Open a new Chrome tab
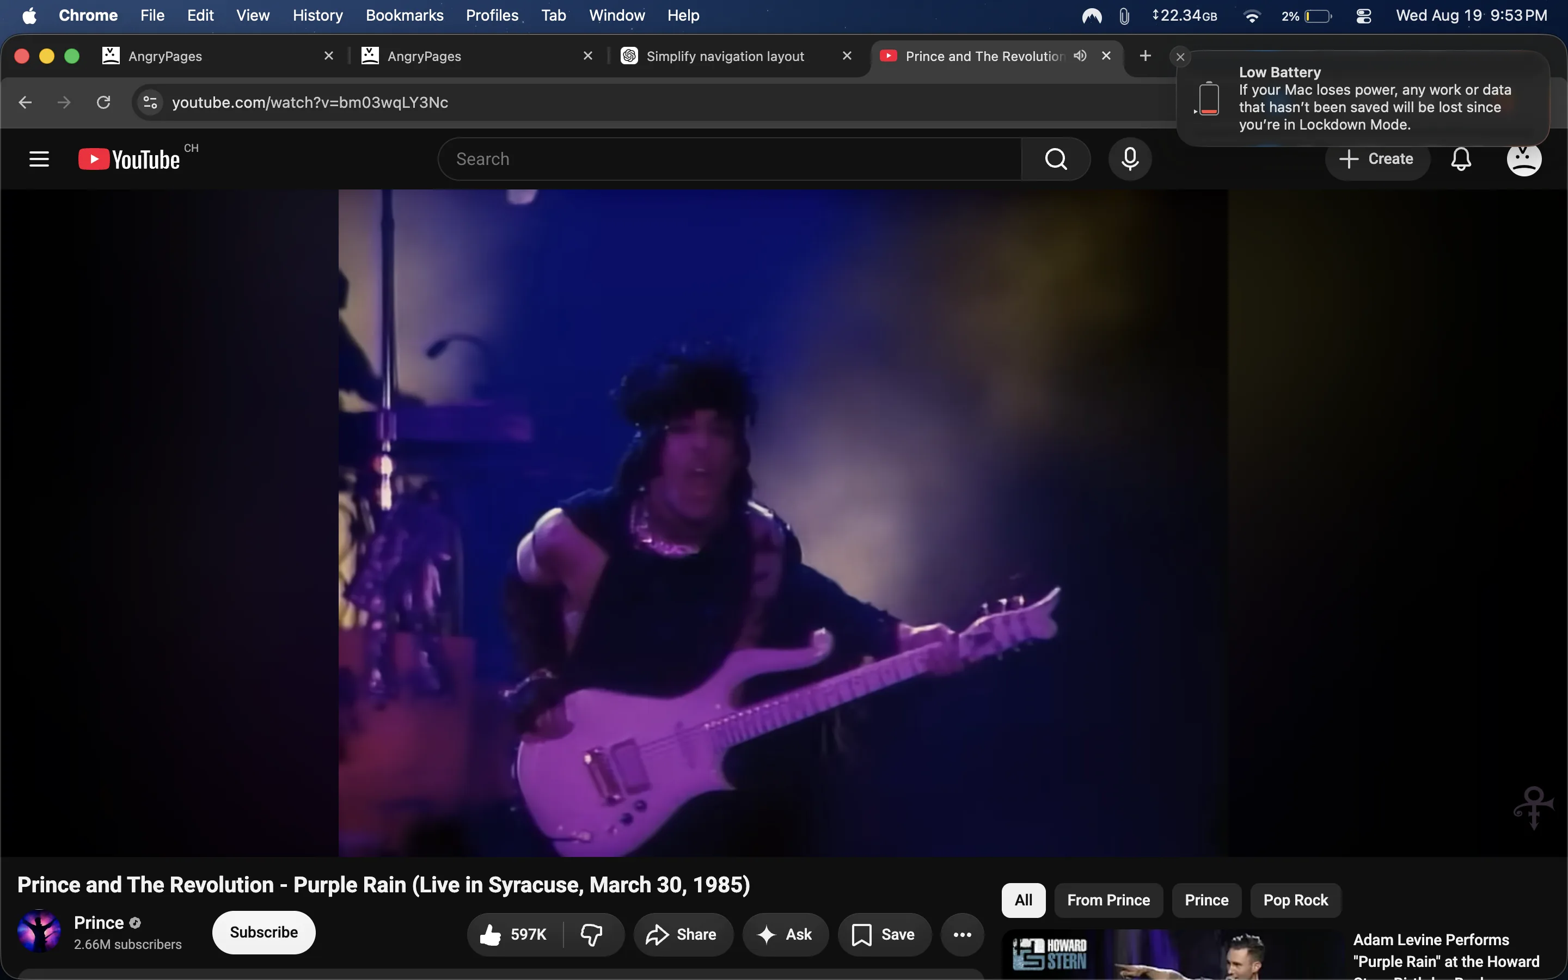Screen dimensions: 1568x980 coord(1145,56)
